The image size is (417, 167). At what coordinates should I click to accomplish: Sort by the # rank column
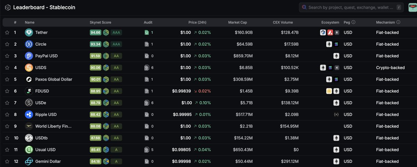click(15, 22)
